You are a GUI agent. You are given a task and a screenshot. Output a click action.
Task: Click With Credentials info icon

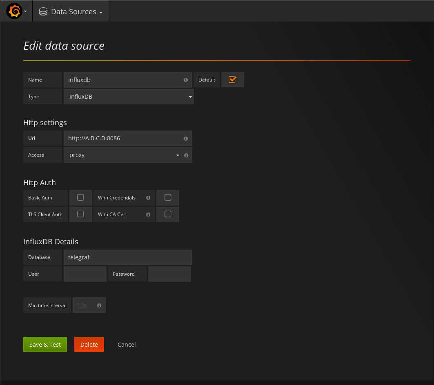pos(148,198)
